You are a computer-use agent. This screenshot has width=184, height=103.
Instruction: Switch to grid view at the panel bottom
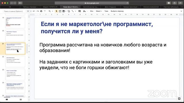coord(21,100)
